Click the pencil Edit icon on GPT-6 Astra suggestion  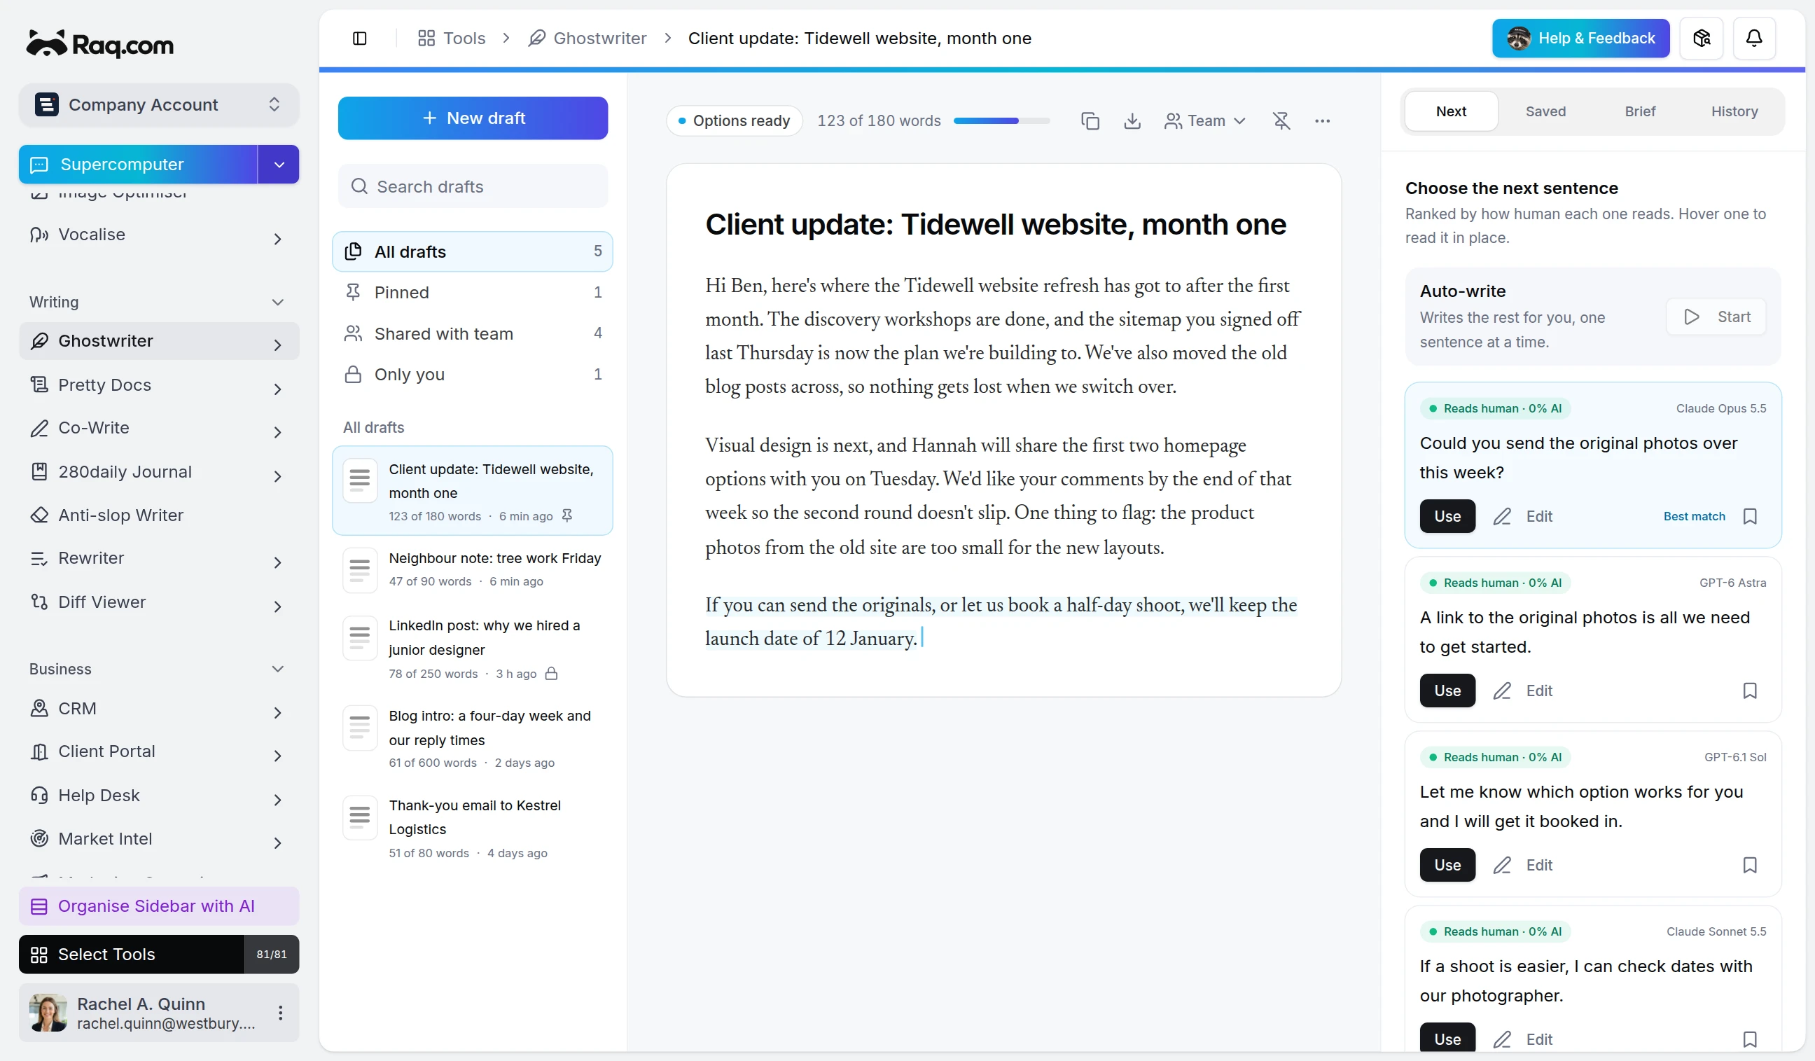pyautogui.click(x=1502, y=691)
